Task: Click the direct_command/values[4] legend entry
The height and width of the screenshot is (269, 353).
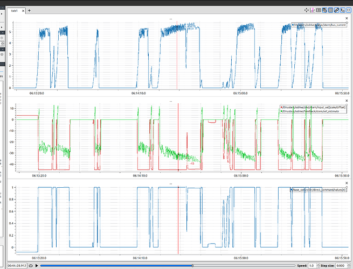Action: (x=319, y=190)
